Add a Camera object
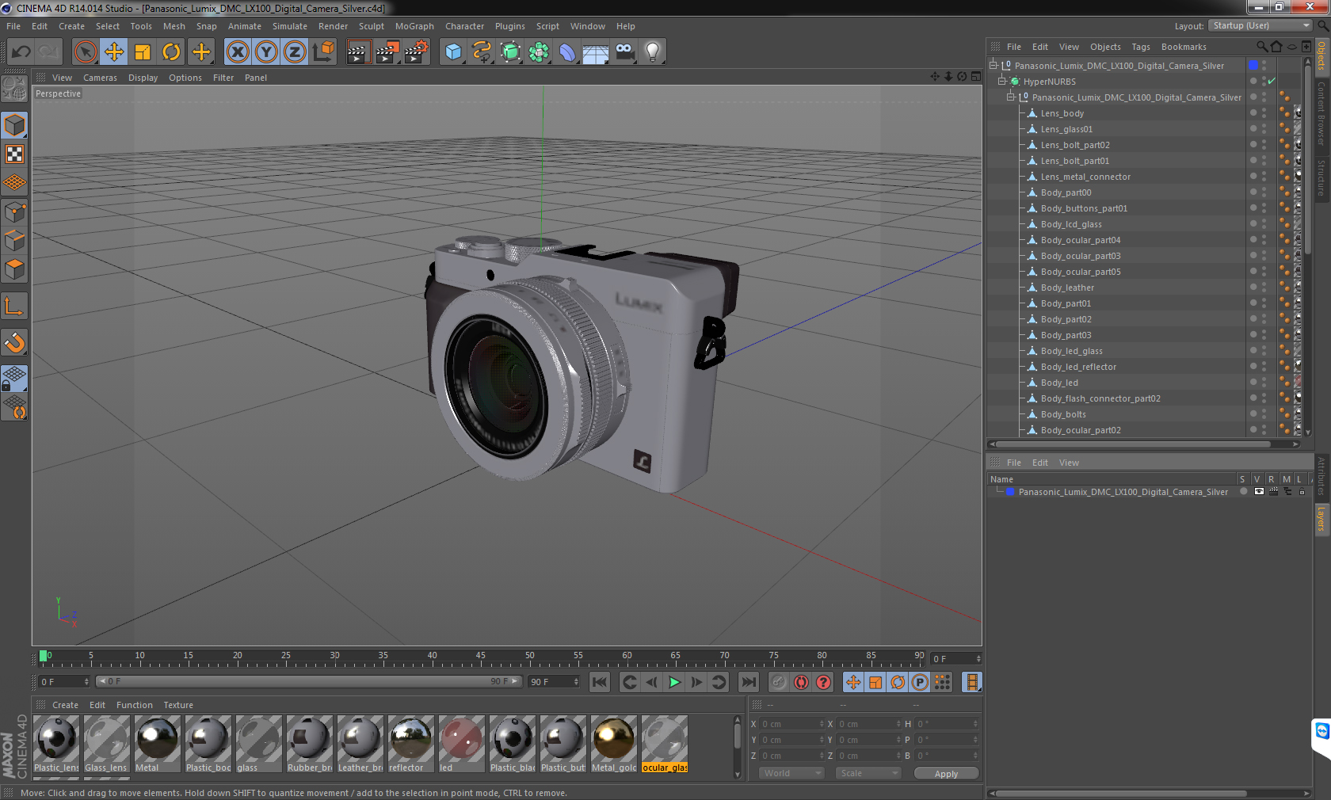 [x=625, y=52]
